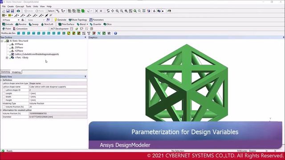Screen dimensions: 285x160
Task: Toggle the Height parameter checkbox
Action: (x=4, y=100)
